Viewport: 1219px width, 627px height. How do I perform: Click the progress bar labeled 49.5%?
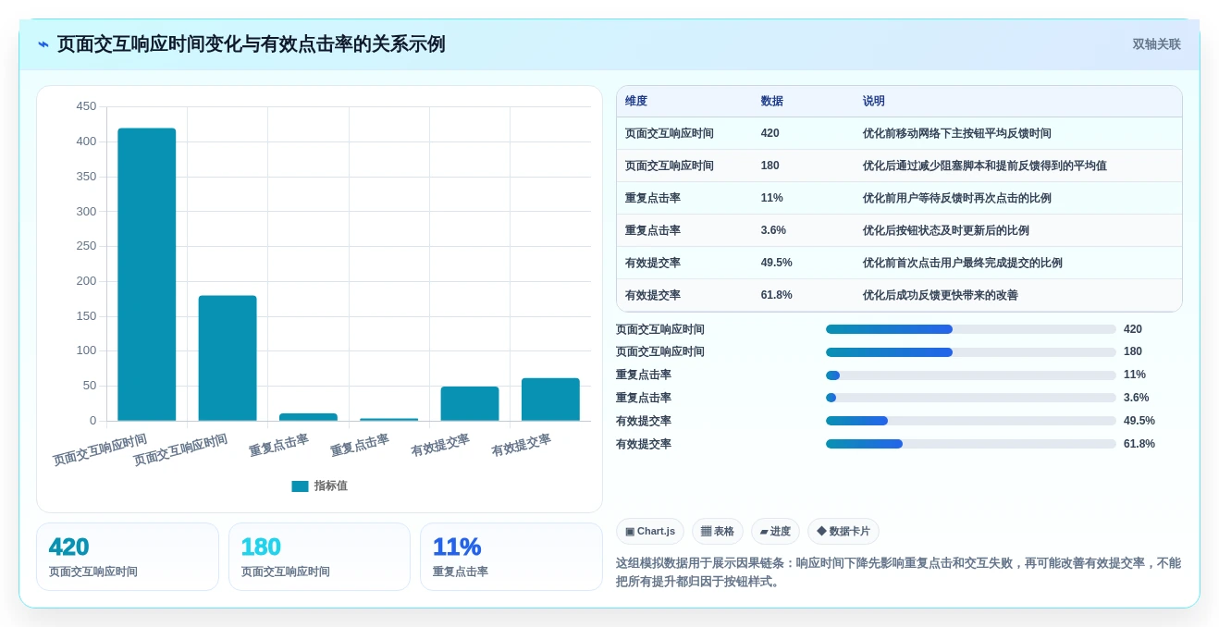(x=971, y=421)
